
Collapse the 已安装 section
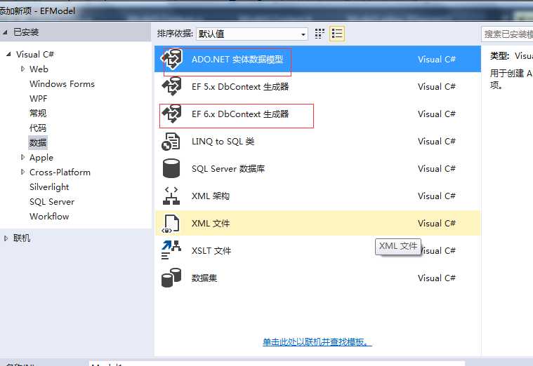[x=5, y=32]
